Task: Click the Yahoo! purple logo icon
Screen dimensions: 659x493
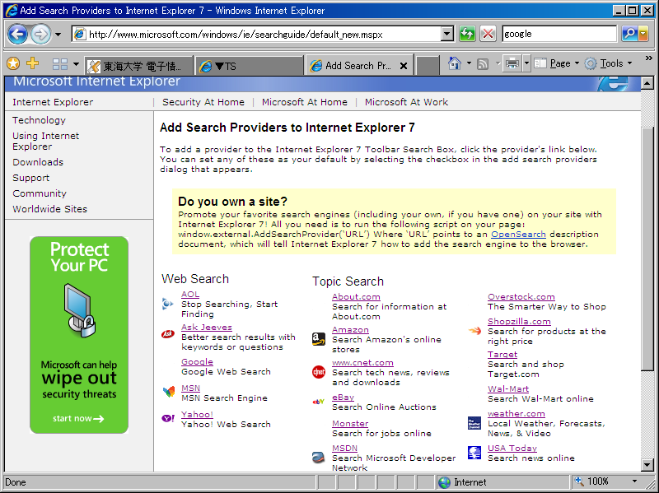Action: pyautogui.click(x=168, y=418)
